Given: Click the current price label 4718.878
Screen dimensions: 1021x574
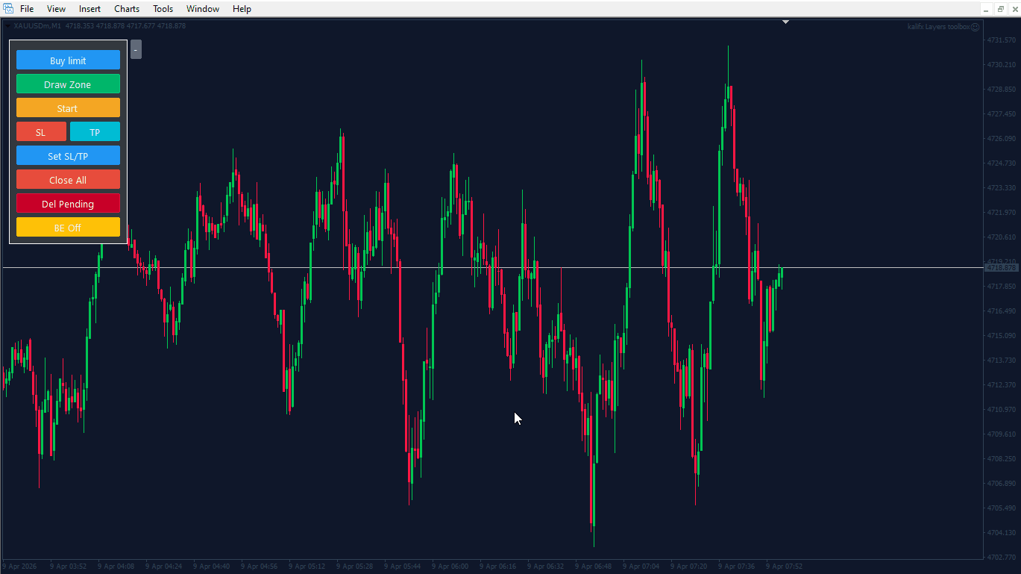Looking at the screenshot, I should tap(1000, 267).
